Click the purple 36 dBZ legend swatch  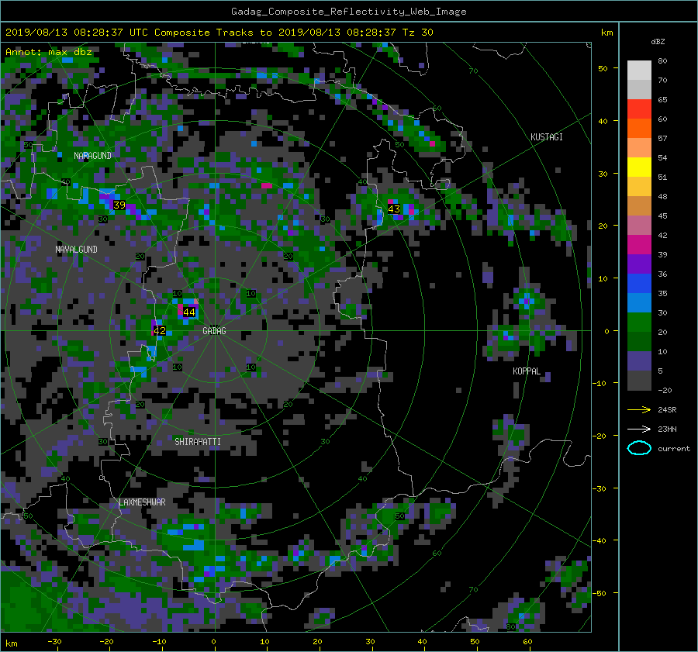coord(639,264)
